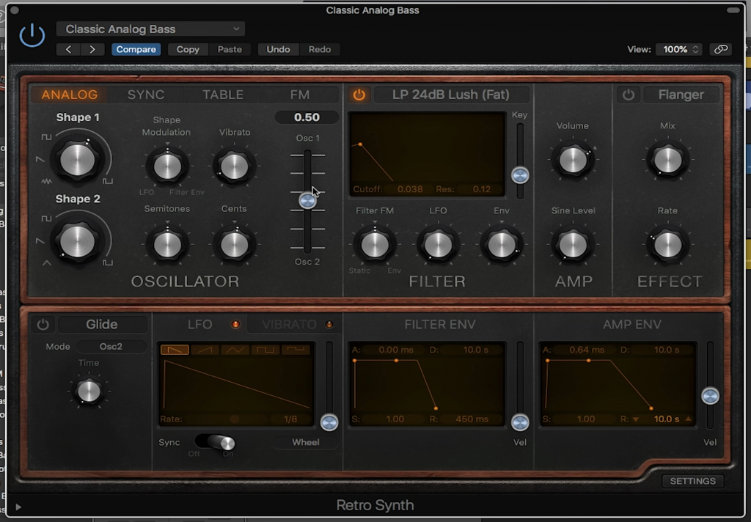Click the filter Key slider handle
The image size is (751, 522).
[520, 175]
